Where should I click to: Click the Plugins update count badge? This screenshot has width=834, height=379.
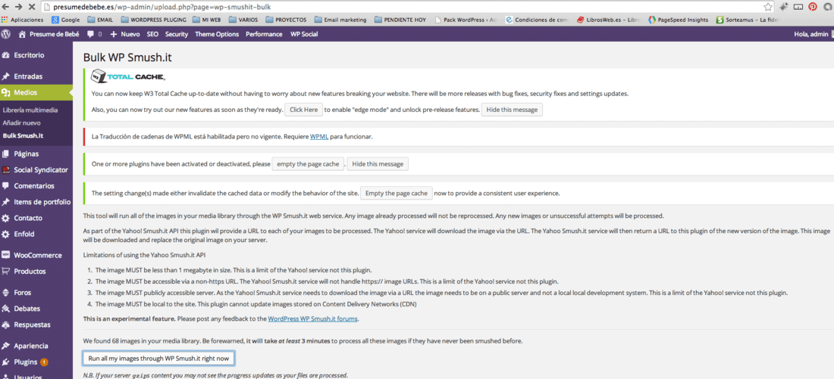pos(44,362)
